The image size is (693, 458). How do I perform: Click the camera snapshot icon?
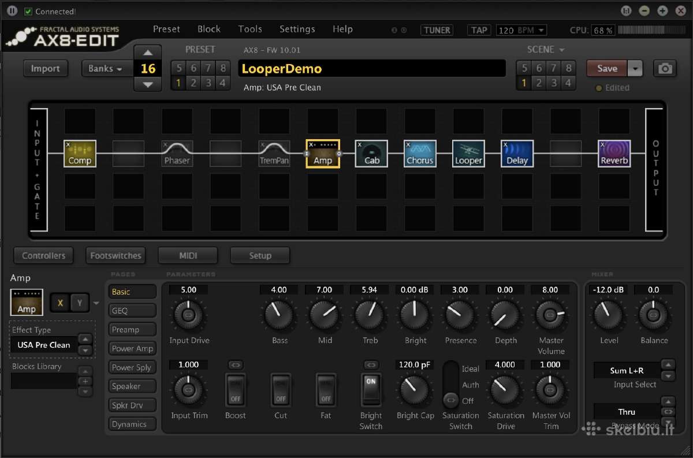click(x=665, y=68)
